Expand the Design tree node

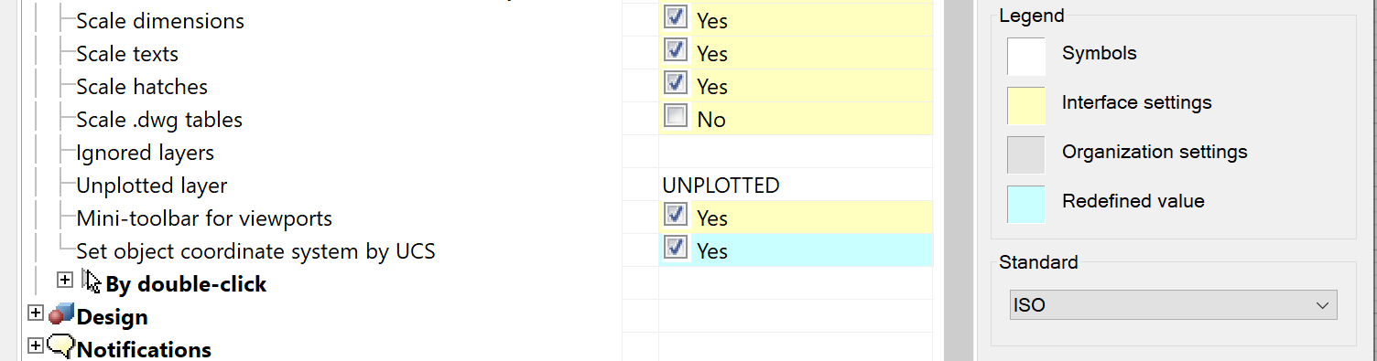[36, 313]
